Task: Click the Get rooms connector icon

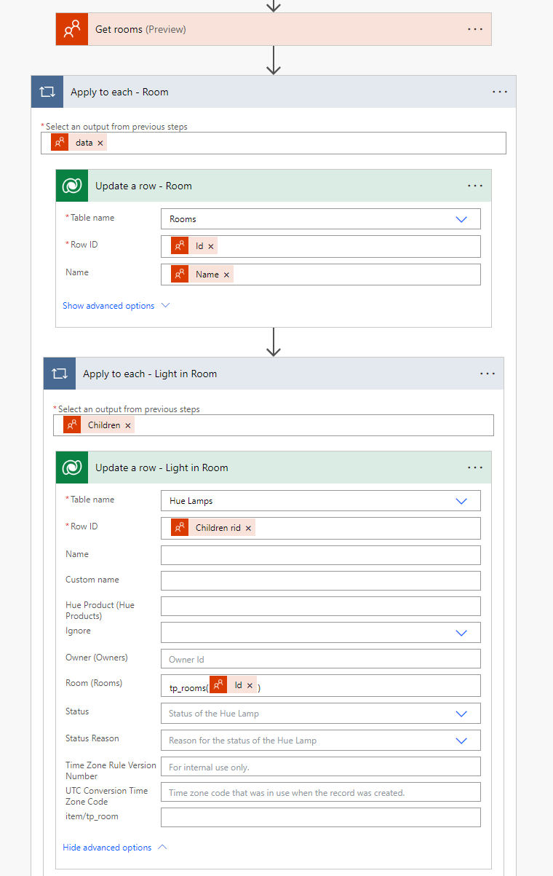Action: [x=72, y=29]
